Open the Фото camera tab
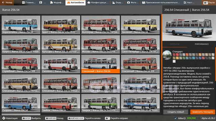216x121 pixels. [x=133, y=3]
